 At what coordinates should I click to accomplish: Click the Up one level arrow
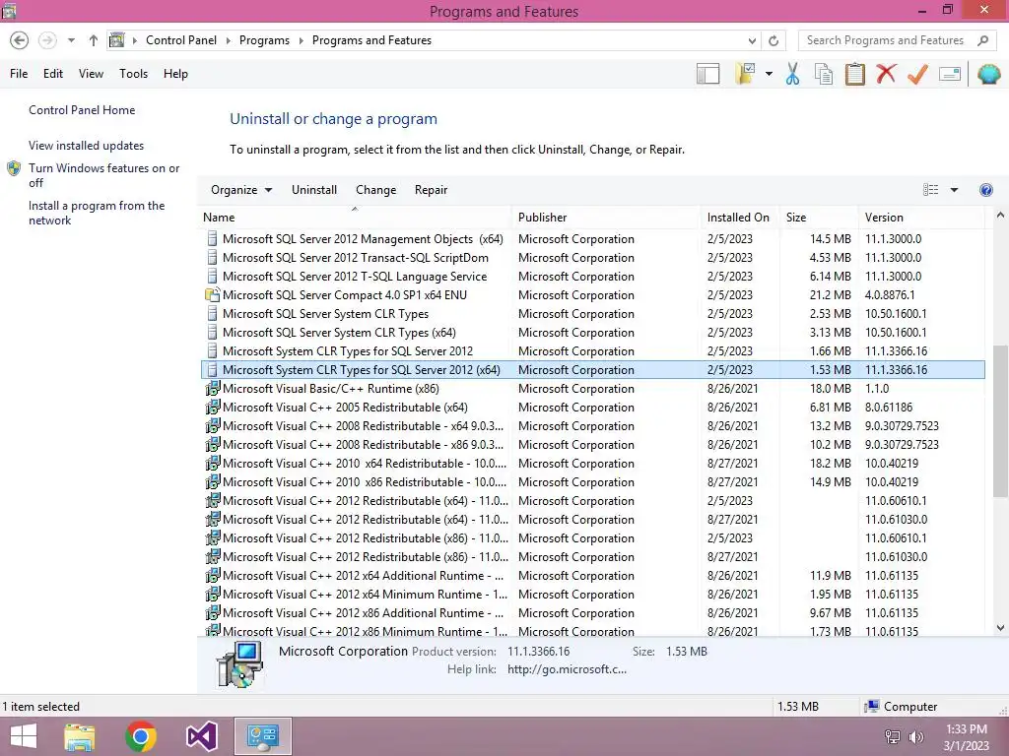[x=94, y=40]
